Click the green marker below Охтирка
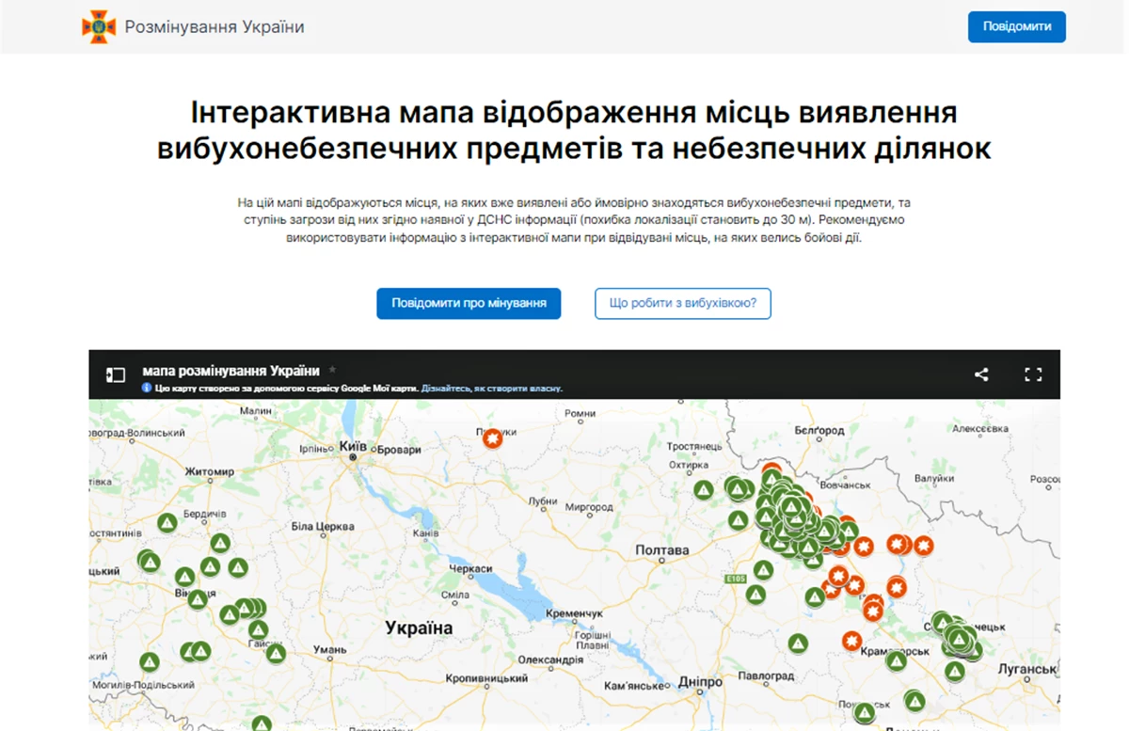 point(704,490)
